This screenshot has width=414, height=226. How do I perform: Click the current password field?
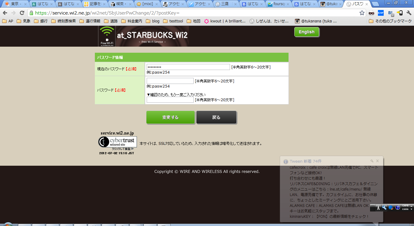pos(188,67)
